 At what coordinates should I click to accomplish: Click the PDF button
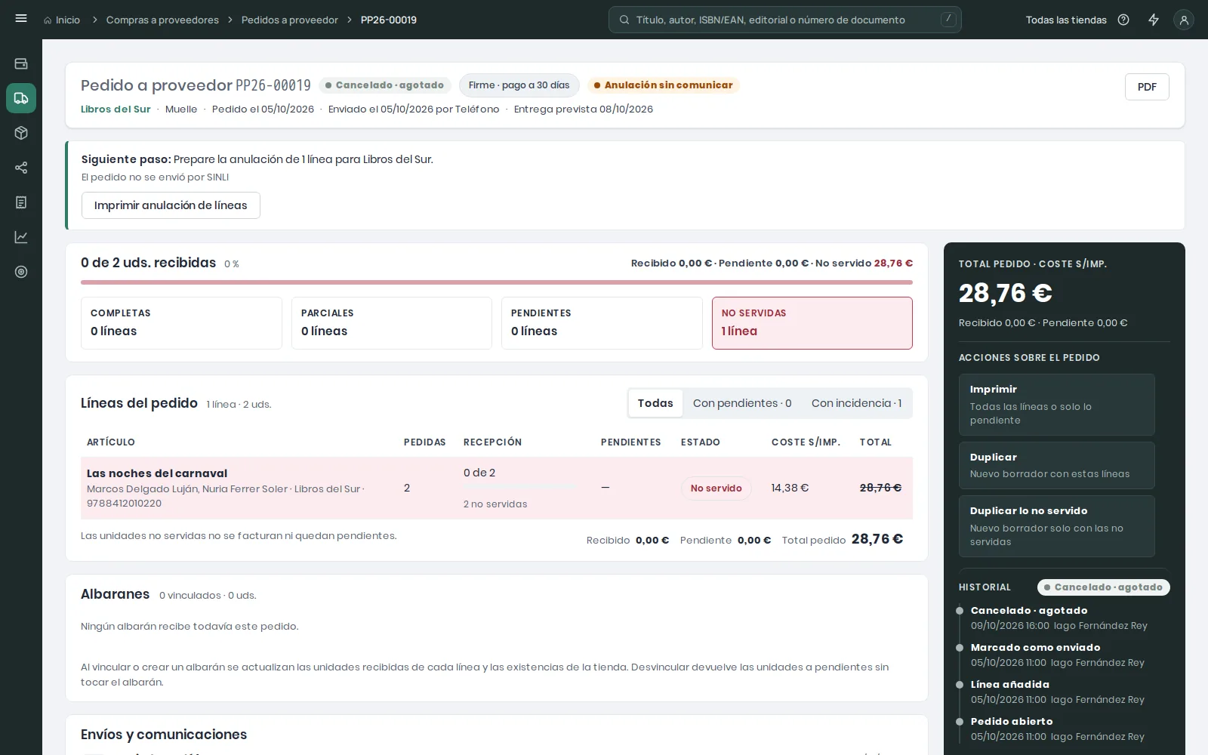click(1147, 87)
